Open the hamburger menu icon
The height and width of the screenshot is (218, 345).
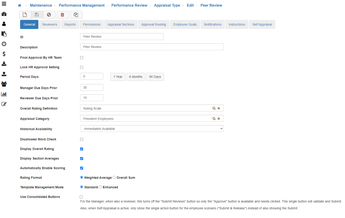coord(4,4)
